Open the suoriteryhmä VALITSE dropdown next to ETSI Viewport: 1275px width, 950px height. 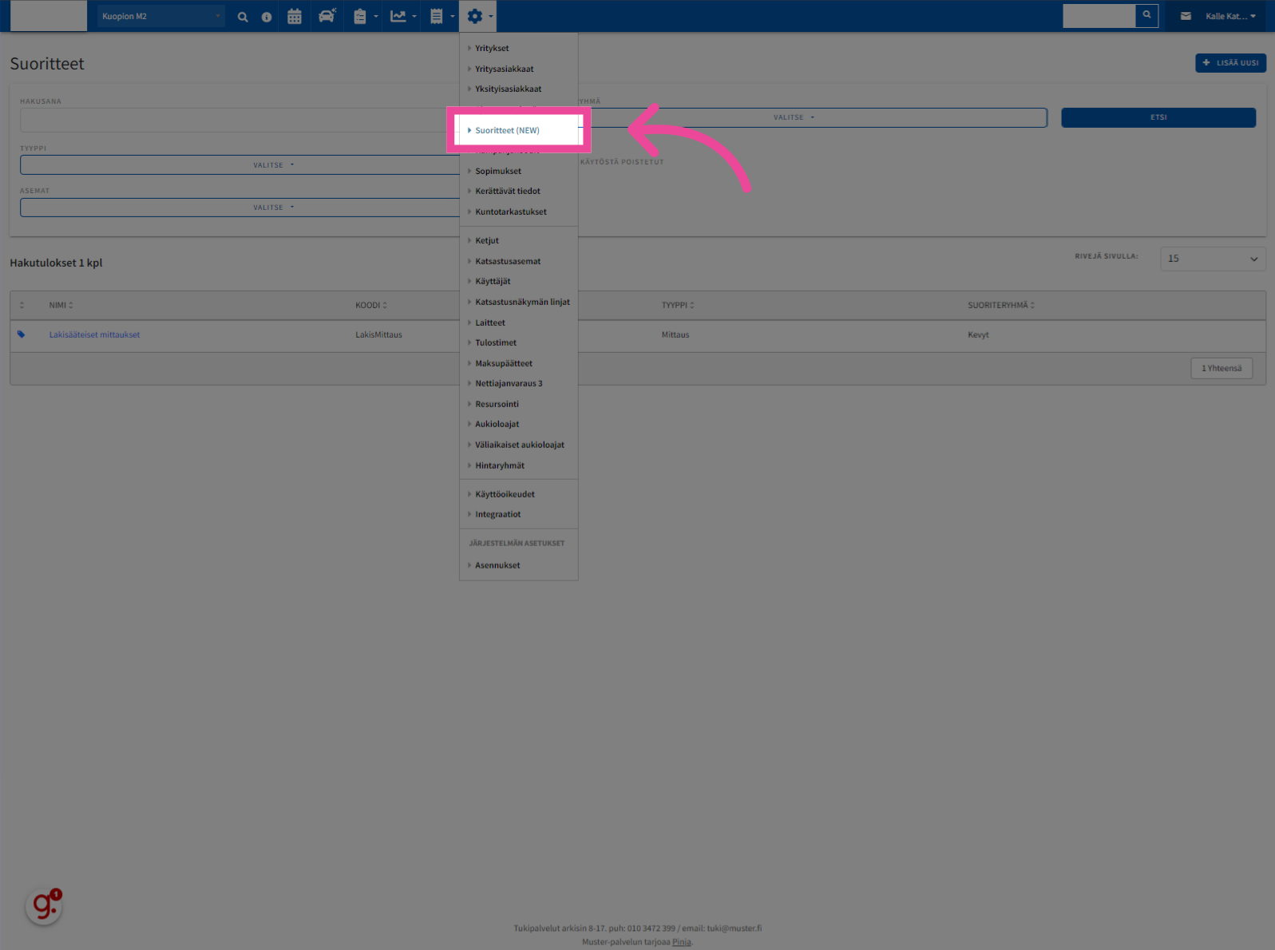(813, 117)
